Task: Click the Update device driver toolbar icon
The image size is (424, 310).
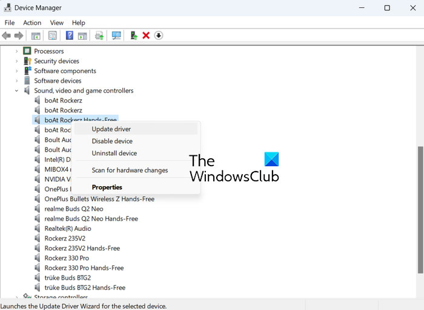Action: pos(99,36)
